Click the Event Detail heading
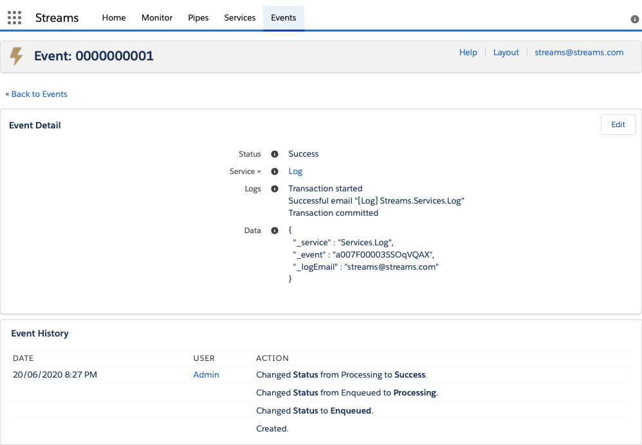This screenshot has height=445, width=642. [x=35, y=125]
